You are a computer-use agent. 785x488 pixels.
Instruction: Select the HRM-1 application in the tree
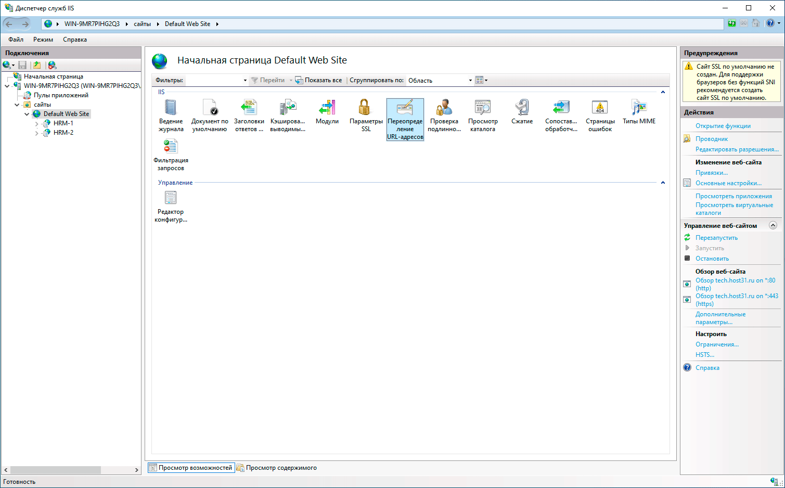point(63,123)
